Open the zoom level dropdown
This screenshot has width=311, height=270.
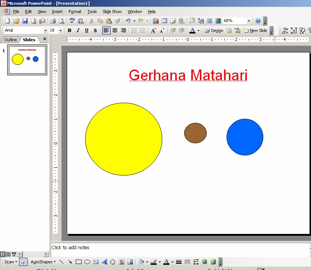pos(248,21)
